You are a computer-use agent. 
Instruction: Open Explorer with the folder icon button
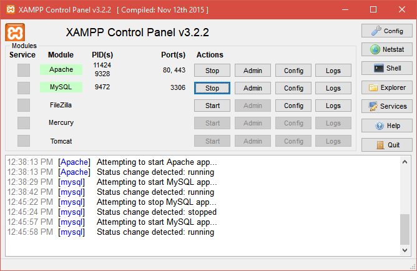[386, 87]
